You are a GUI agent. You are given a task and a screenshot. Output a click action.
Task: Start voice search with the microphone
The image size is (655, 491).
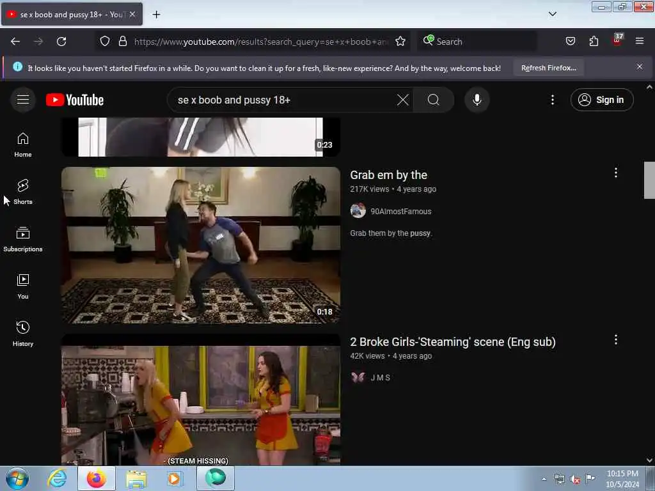477,100
